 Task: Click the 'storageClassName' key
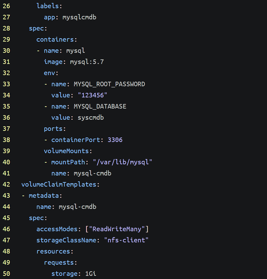66,240
